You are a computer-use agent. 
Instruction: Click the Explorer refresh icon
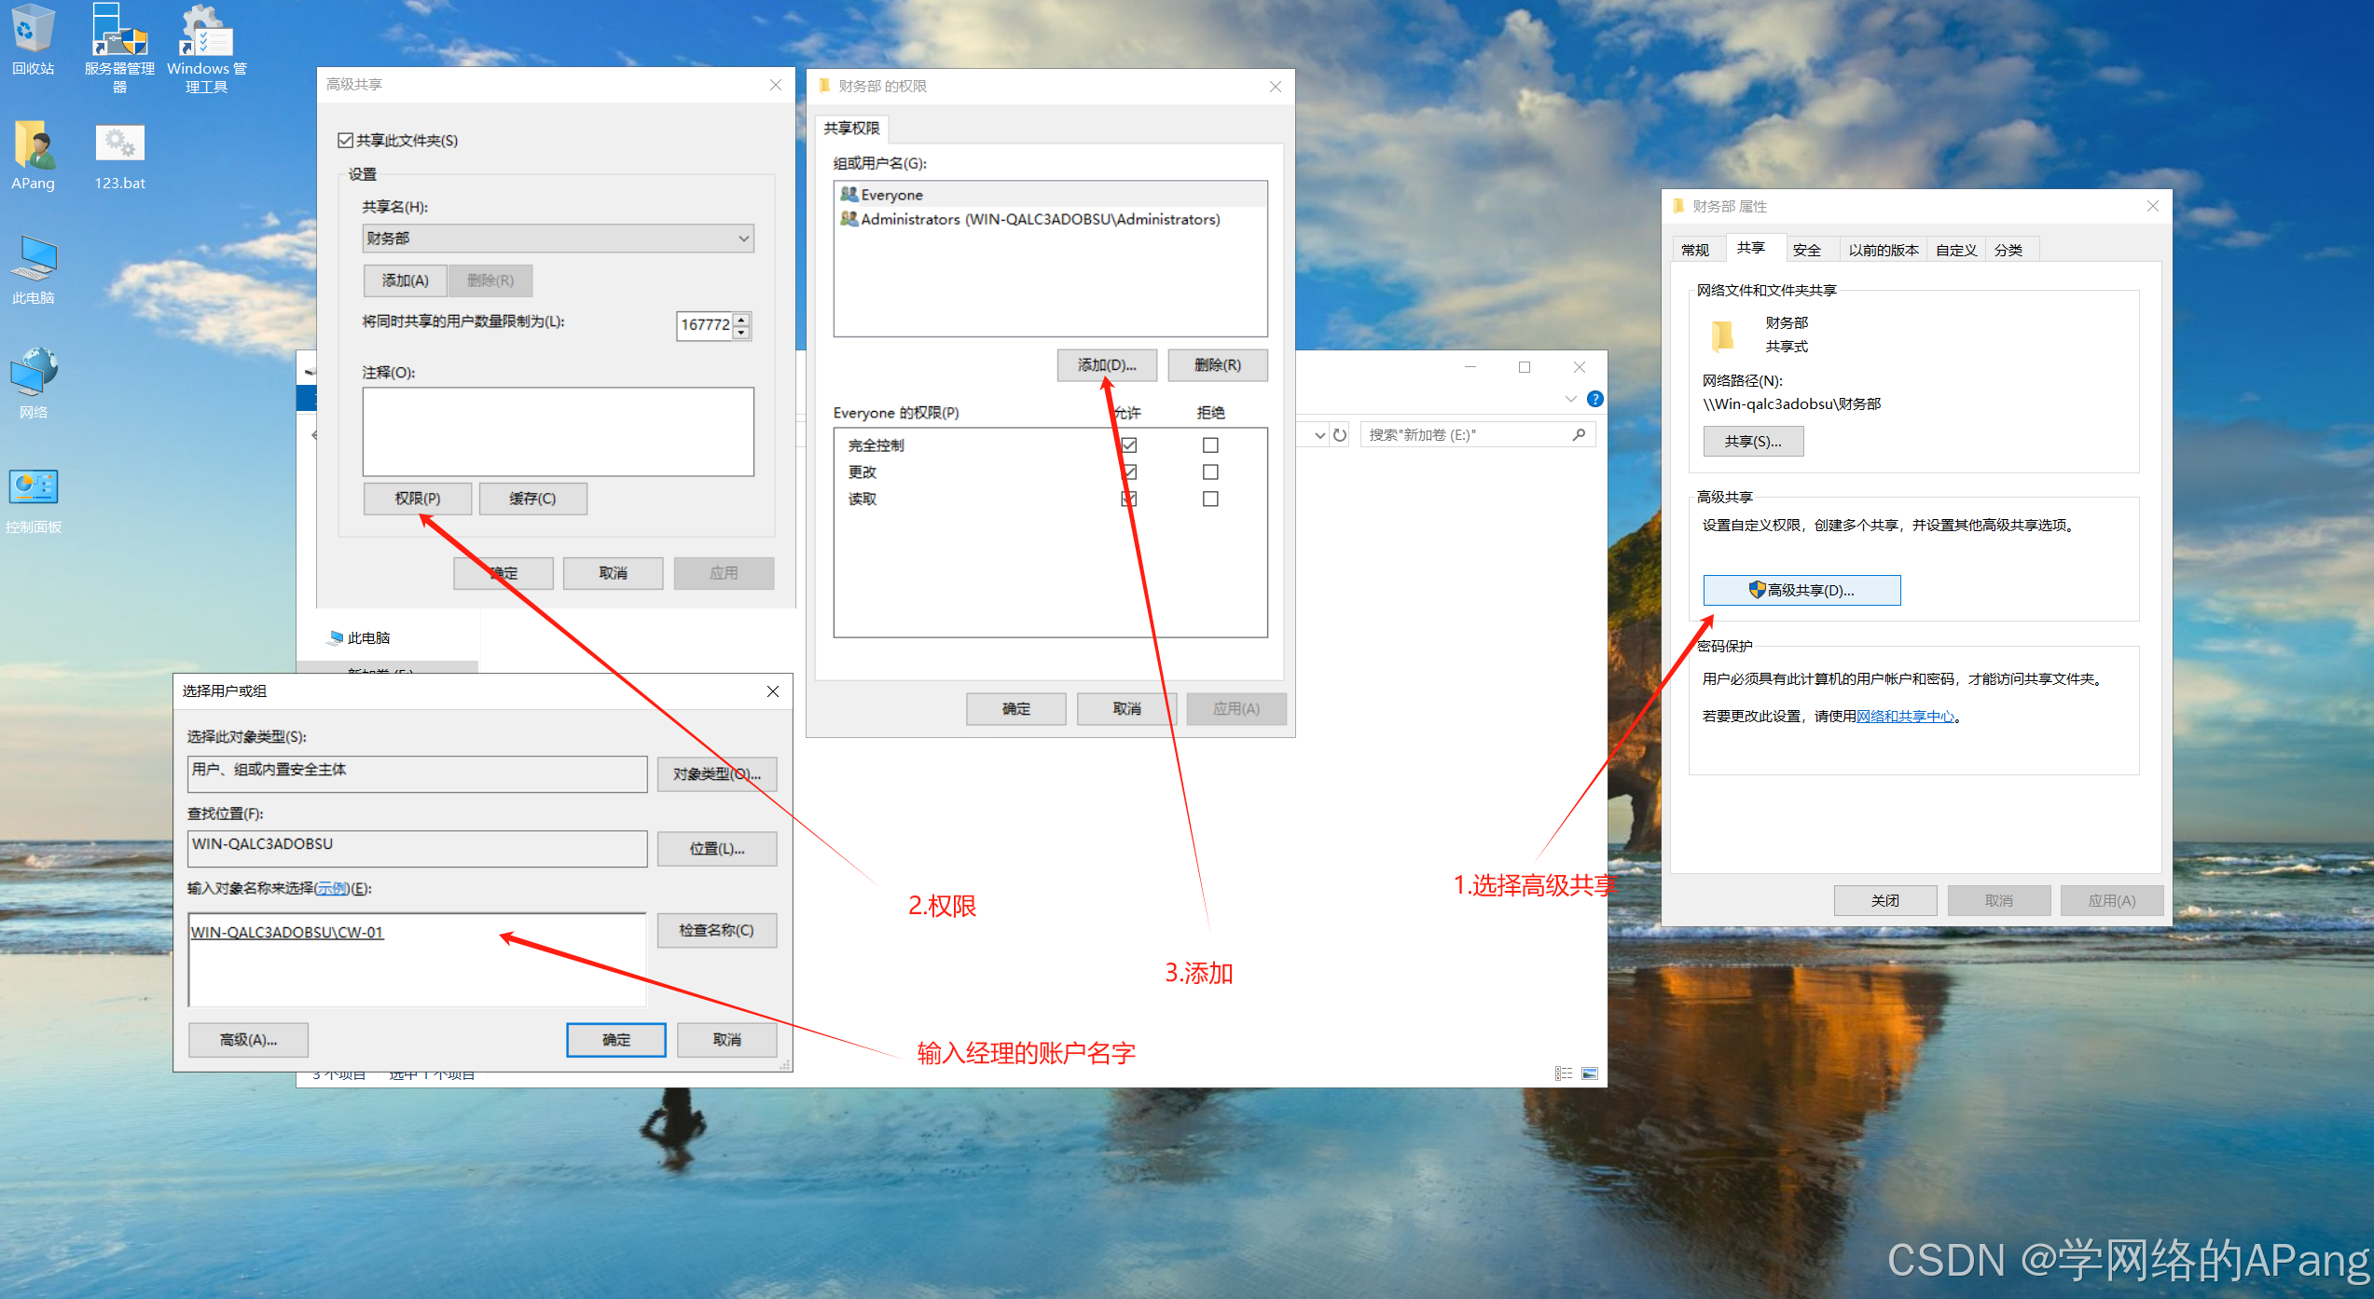point(1340,435)
